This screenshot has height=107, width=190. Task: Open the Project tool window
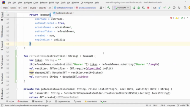(x=2, y=16)
